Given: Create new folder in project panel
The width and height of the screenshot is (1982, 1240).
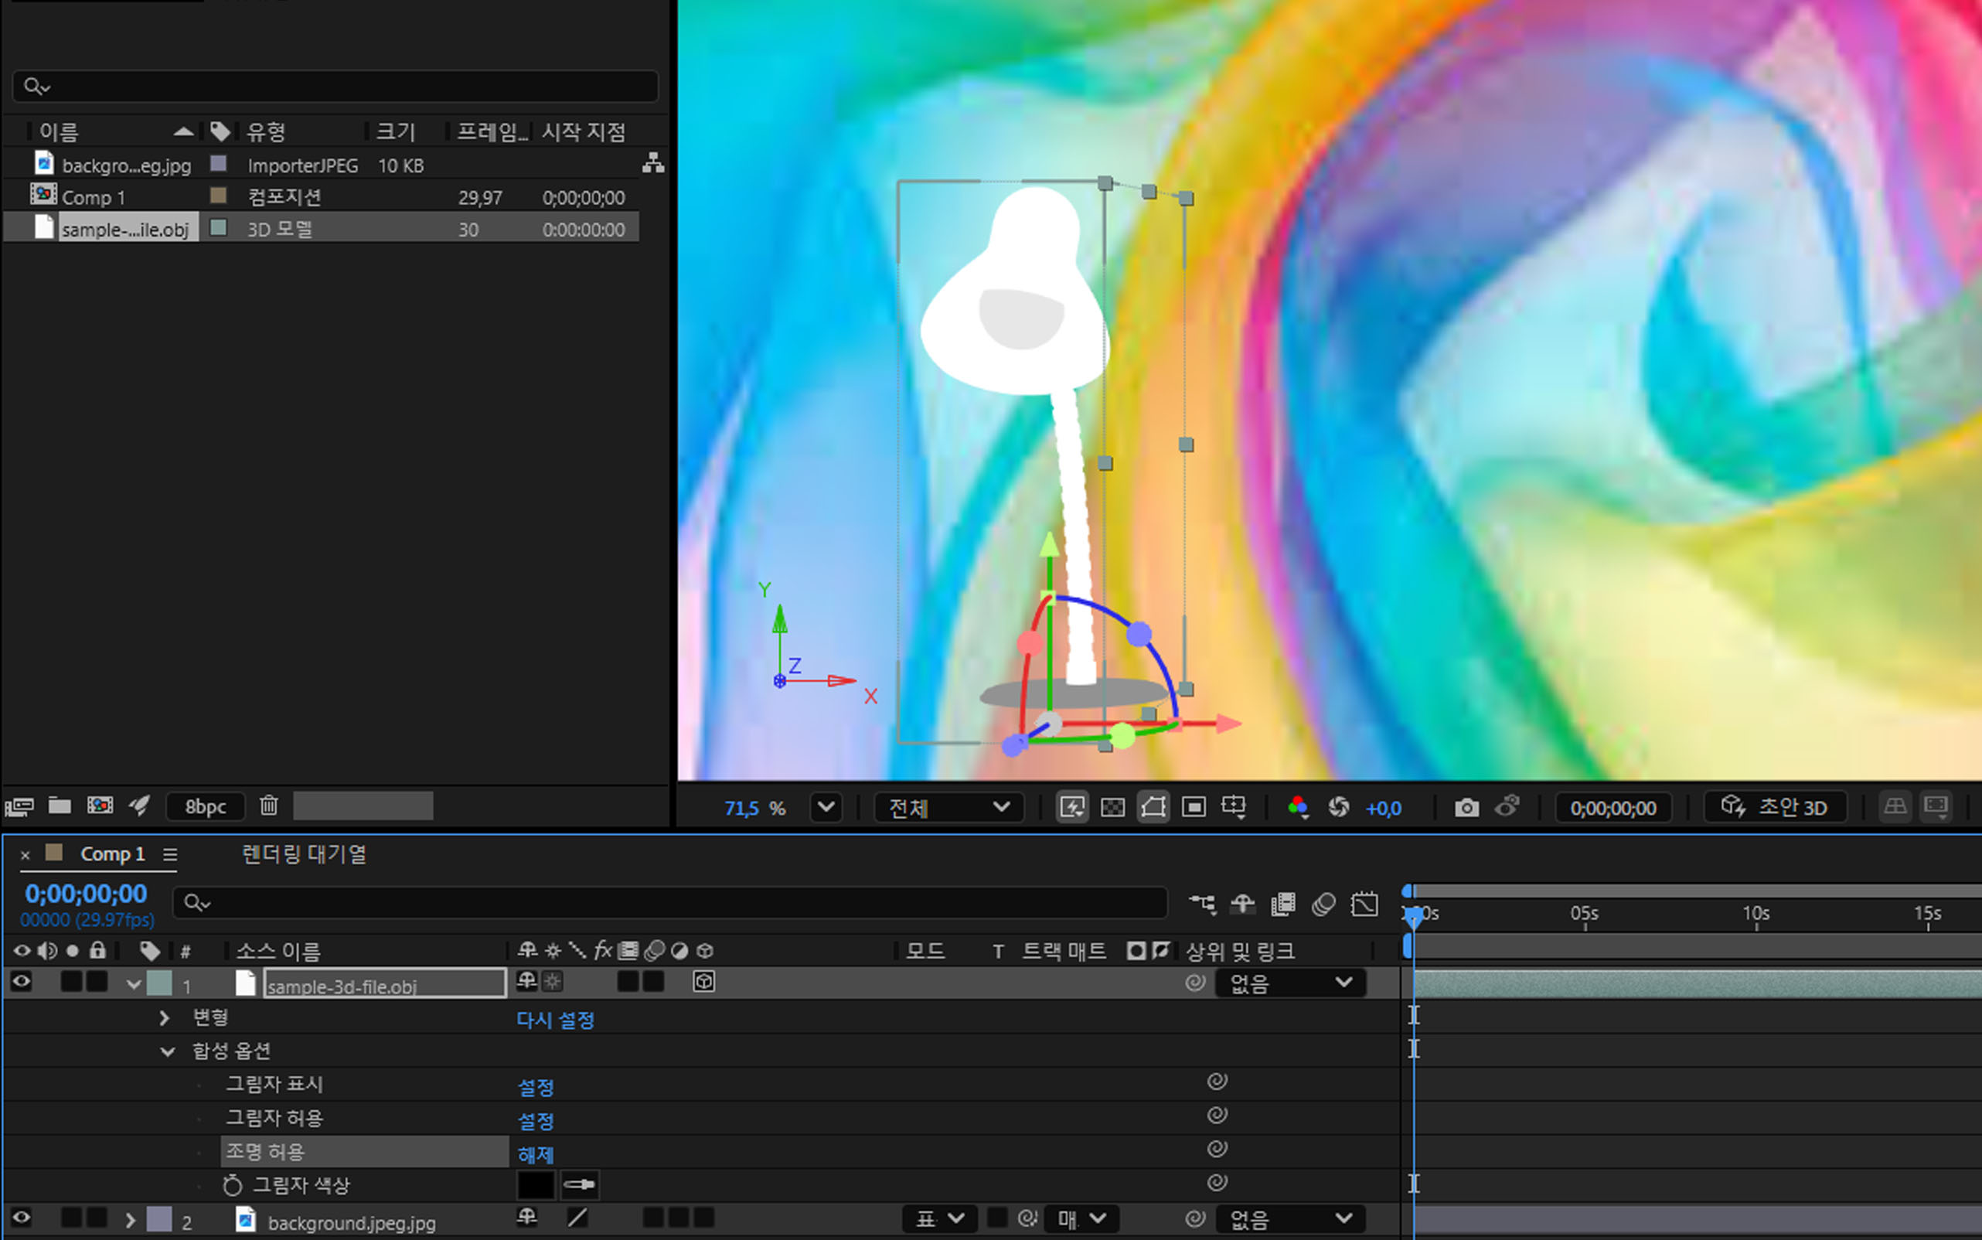Looking at the screenshot, I should [x=59, y=806].
